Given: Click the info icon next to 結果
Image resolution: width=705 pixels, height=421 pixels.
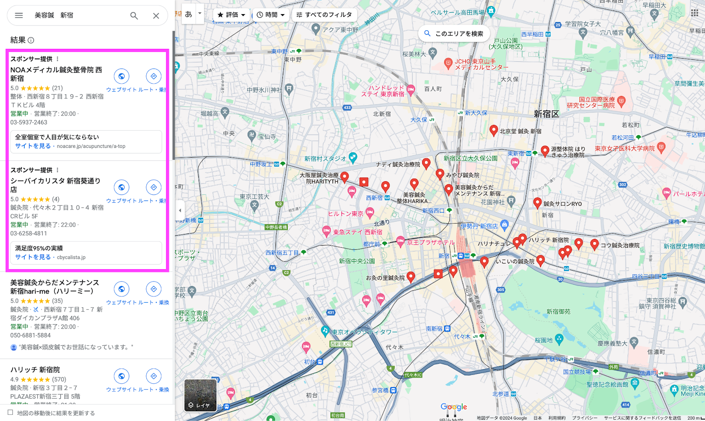Looking at the screenshot, I should click(31, 40).
